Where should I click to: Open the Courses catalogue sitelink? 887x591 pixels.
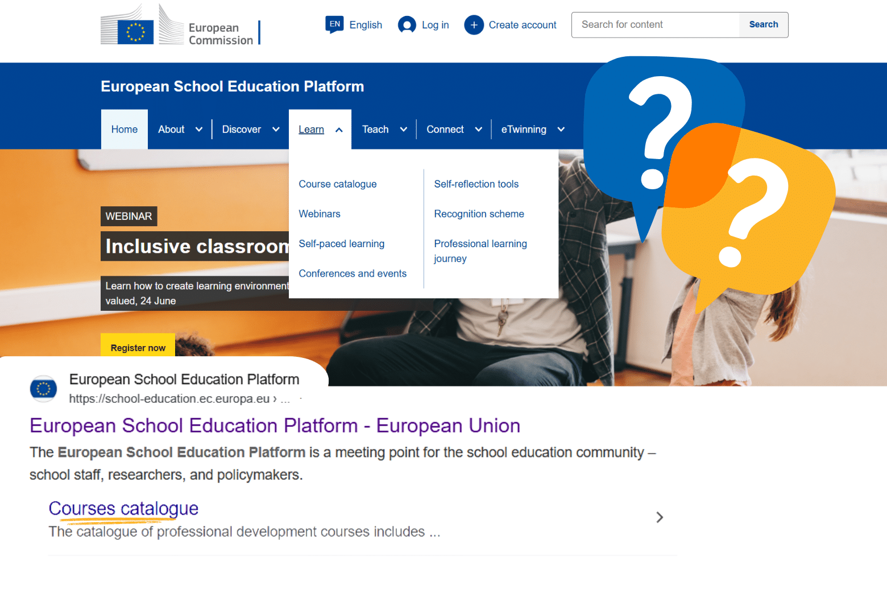[x=123, y=509]
